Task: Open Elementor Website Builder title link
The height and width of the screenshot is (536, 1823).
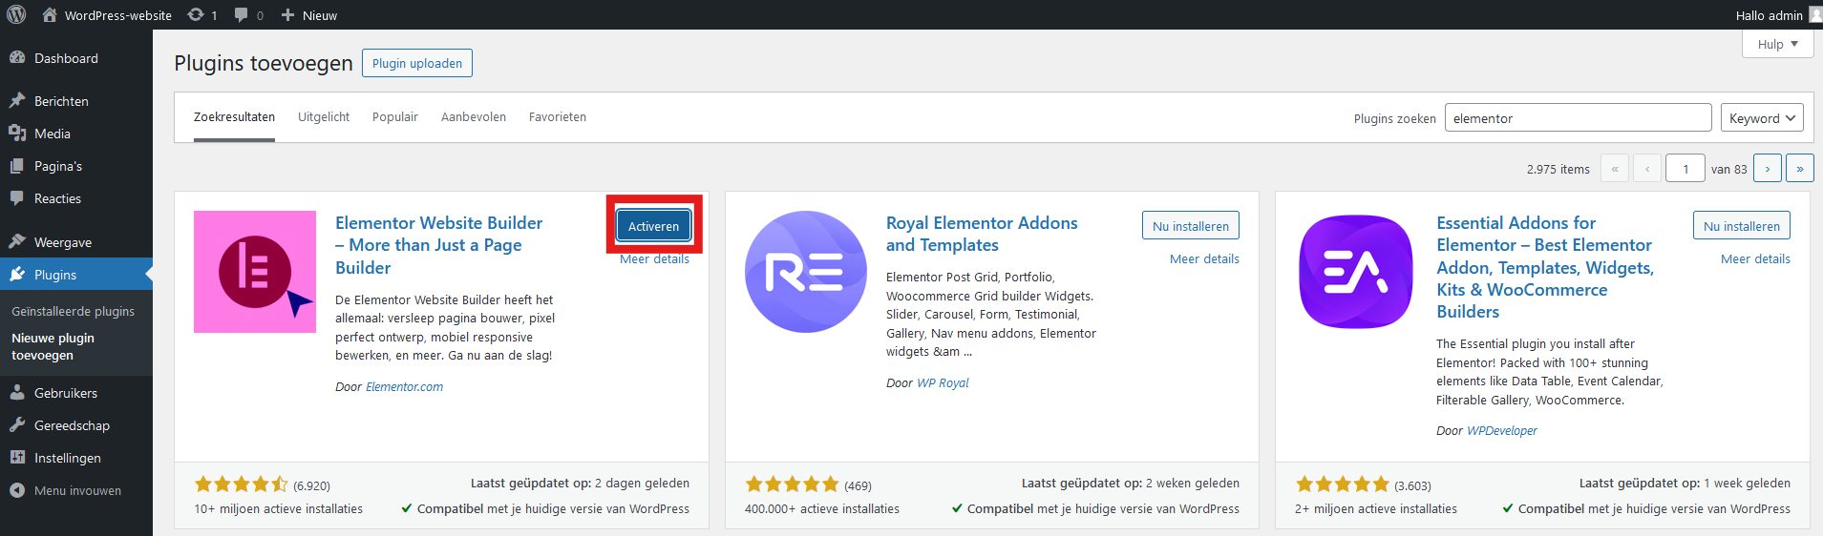Action: pos(438,245)
